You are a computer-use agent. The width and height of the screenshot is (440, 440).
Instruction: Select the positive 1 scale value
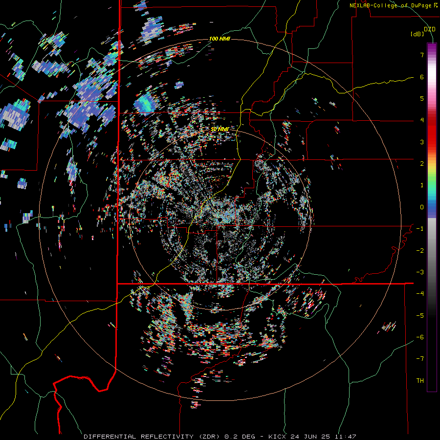click(x=422, y=185)
